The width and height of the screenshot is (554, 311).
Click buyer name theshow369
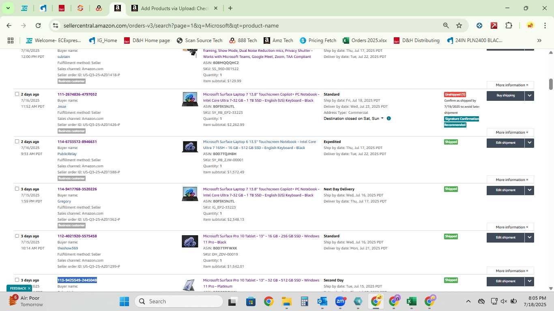click(68, 248)
